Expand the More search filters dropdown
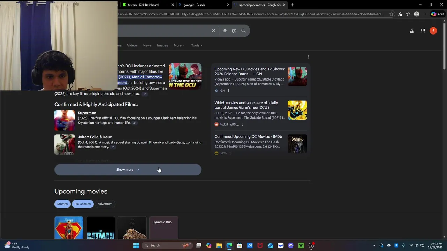 (179, 45)
